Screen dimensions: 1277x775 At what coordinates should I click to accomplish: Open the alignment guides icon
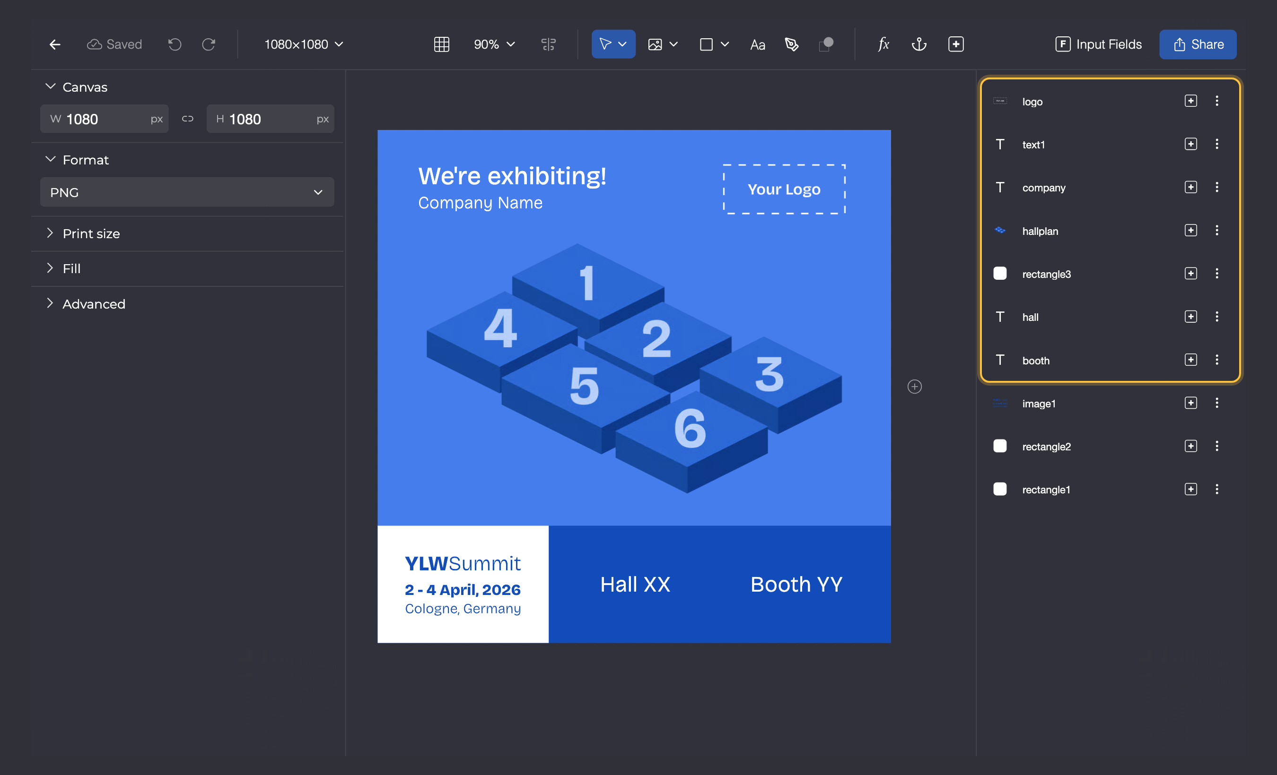[x=548, y=44]
